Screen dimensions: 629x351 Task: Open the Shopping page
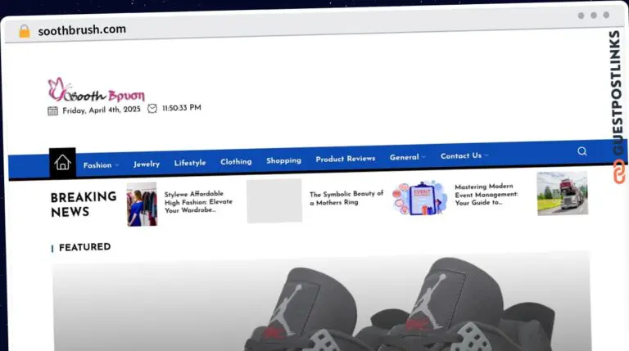pos(283,160)
